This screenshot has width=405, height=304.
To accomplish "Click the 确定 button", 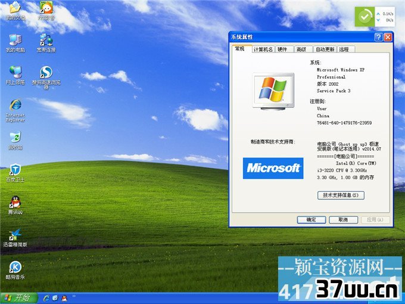I will tap(311, 220).
